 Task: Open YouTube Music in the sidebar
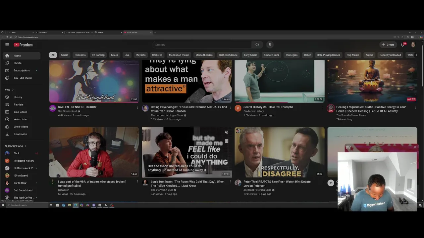click(x=22, y=78)
